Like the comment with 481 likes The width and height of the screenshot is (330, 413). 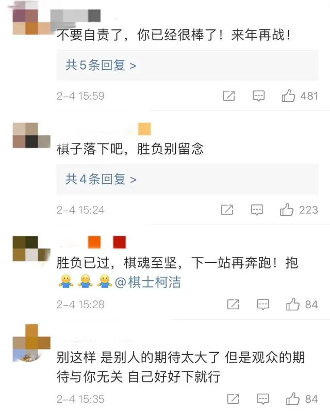pos(288,96)
